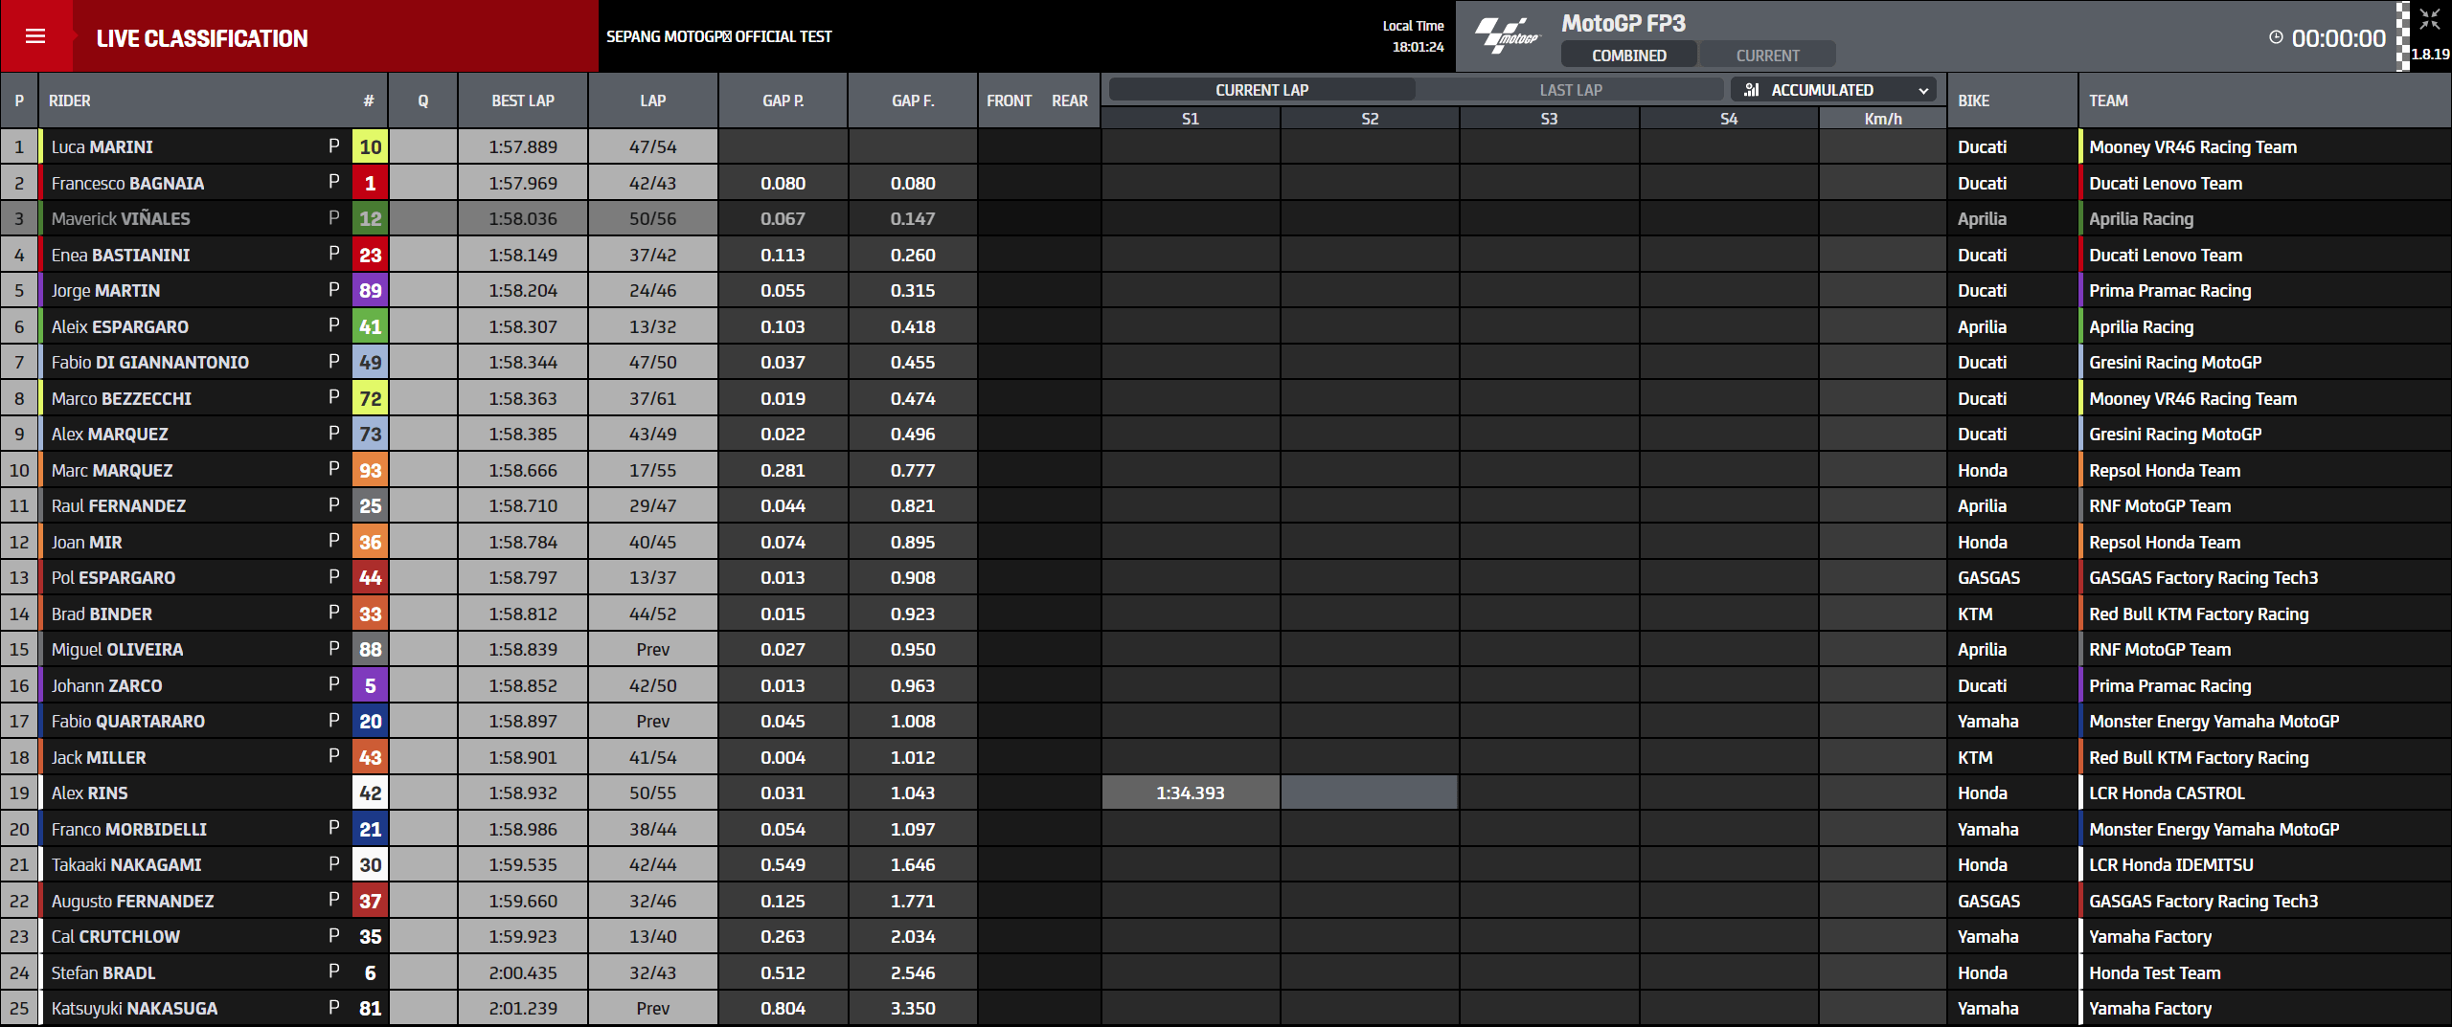This screenshot has height=1027, width=2452.
Task: Click Marc Marquez's number 93 badge
Action: tap(370, 471)
